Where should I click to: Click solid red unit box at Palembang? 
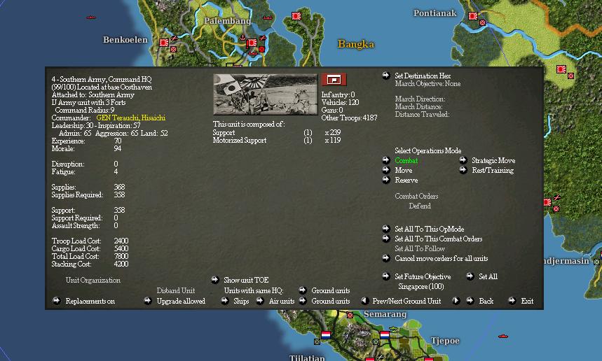point(262,50)
